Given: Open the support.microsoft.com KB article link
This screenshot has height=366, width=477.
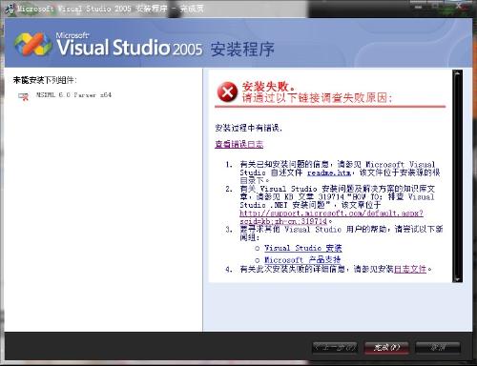Looking at the screenshot, I should [x=331, y=216].
